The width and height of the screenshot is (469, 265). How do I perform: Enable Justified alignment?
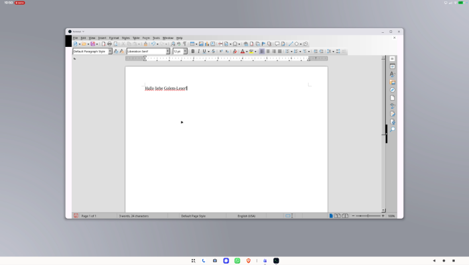click(279, 52)
